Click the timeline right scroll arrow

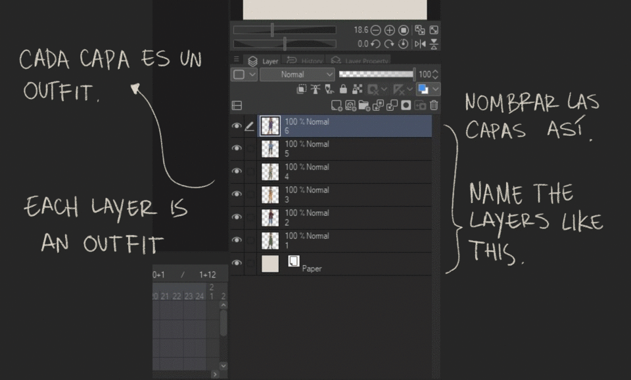pyautogui.click(x=215, y=374)
